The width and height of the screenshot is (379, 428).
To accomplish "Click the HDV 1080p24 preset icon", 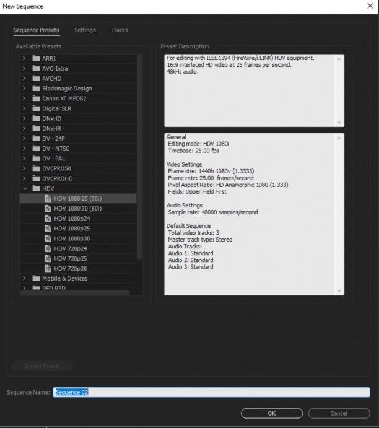I will coord(48,219).
